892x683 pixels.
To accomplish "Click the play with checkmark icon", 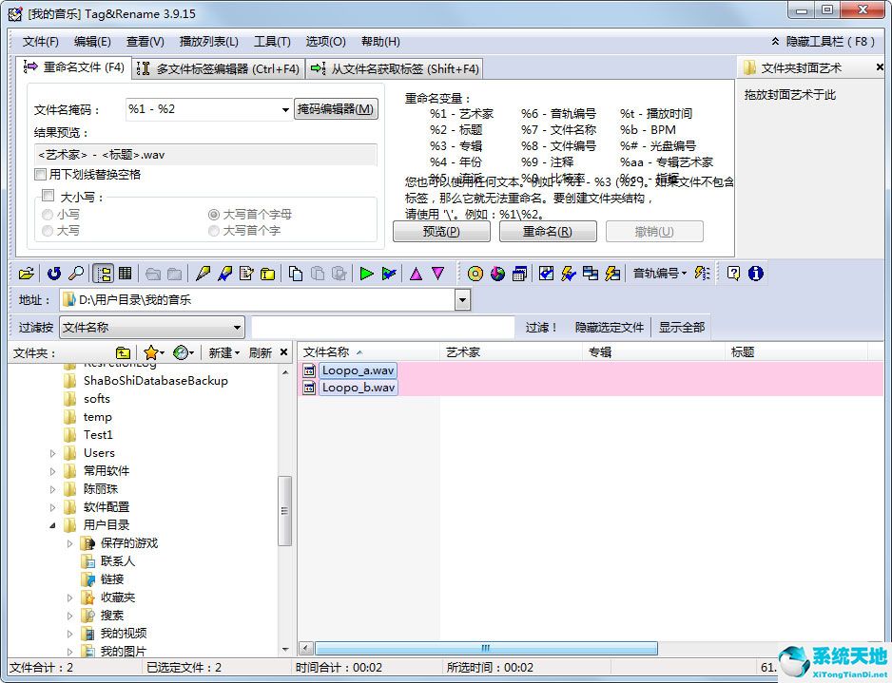I will coord(389,274).
